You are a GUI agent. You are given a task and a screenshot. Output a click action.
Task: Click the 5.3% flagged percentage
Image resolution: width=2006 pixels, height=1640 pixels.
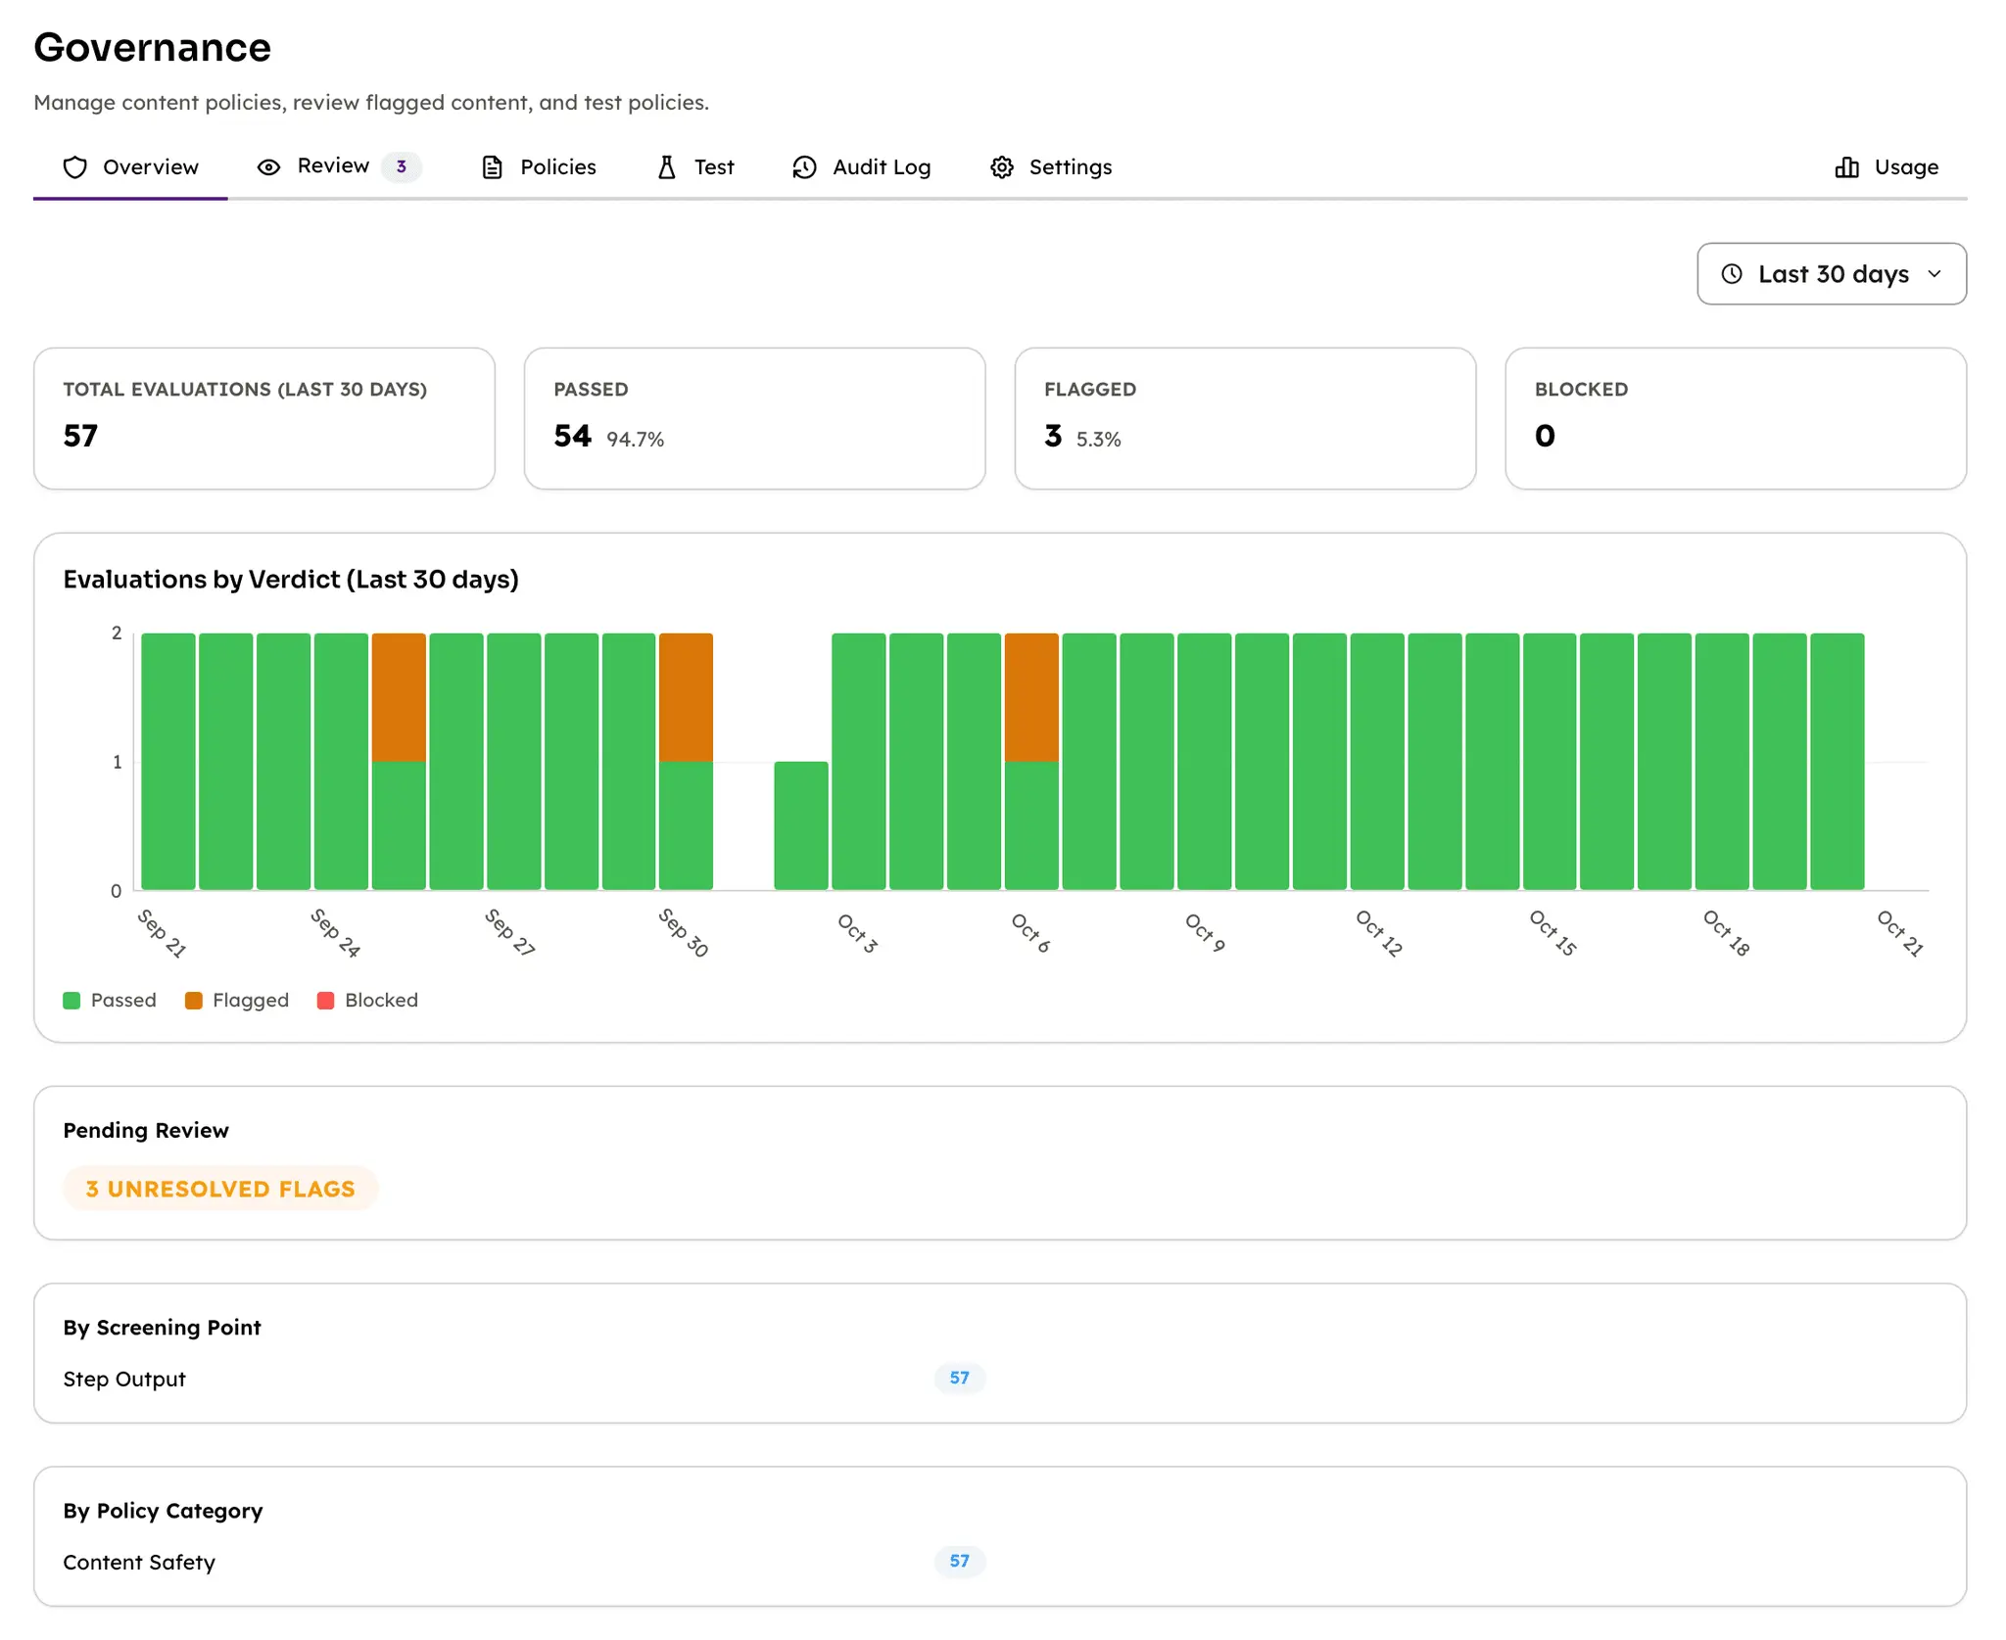point(1099,440)
